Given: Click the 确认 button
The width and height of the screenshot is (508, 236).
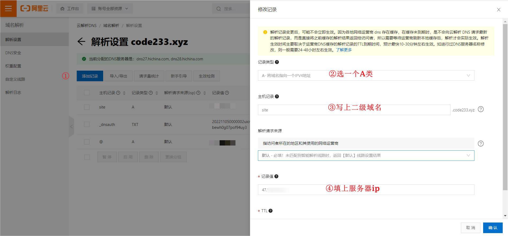Looking at the screenshot, I should click(493, 228).
